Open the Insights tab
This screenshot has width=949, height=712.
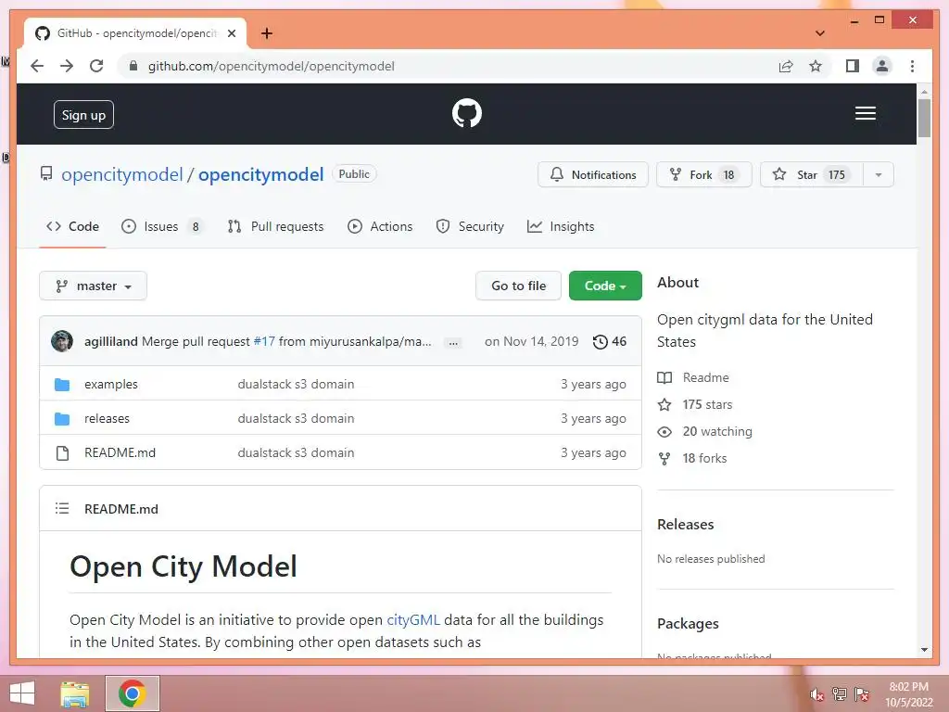pyautogui.click(x=561, y=226)
